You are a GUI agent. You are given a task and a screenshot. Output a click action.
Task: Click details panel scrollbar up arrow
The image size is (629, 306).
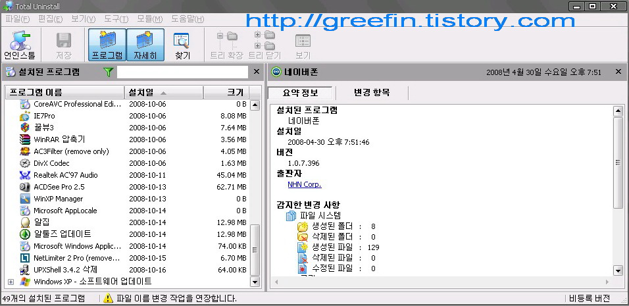click(x=618, y=111)
